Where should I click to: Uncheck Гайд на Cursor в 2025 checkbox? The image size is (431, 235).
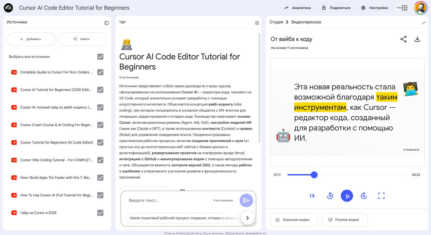pyautogui.click(x=100, y=213)
